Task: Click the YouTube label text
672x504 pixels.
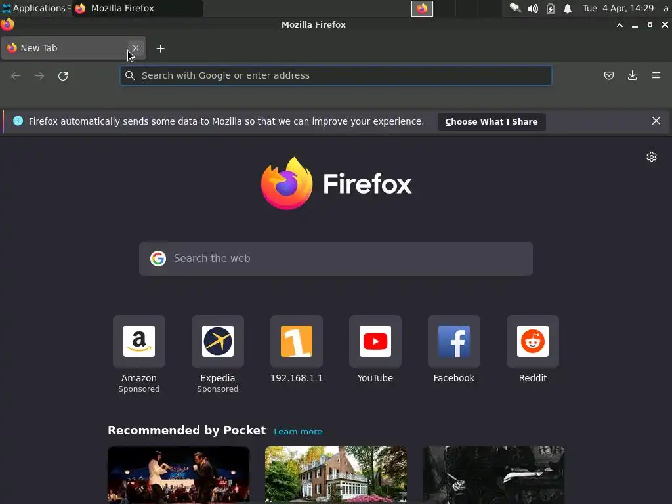Action: click(375, 378)
